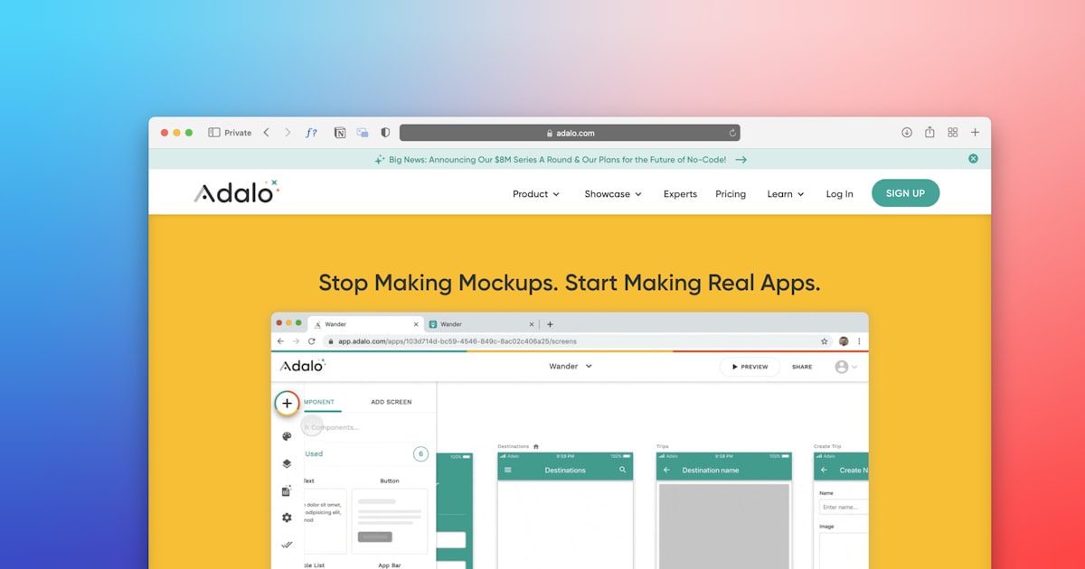Open the Adalo account avatar dropdown
This screenshot has width=1085, height=569.
click(x=846, y=367)
